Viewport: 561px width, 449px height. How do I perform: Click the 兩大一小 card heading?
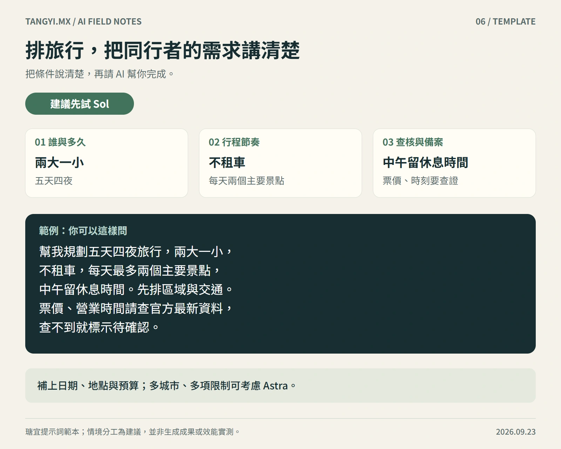pos(59,162)
